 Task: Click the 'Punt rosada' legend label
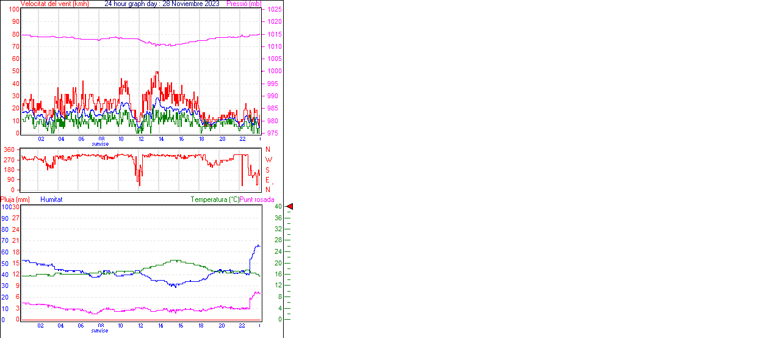pyautogui.click(x=257, y=200)
